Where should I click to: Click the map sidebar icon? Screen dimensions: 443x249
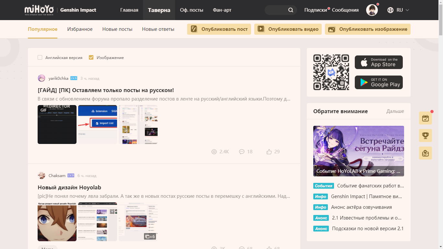[425, 153]
